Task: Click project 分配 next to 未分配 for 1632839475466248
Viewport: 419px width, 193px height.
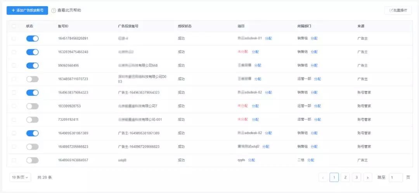Action: (x=255, y=52)
